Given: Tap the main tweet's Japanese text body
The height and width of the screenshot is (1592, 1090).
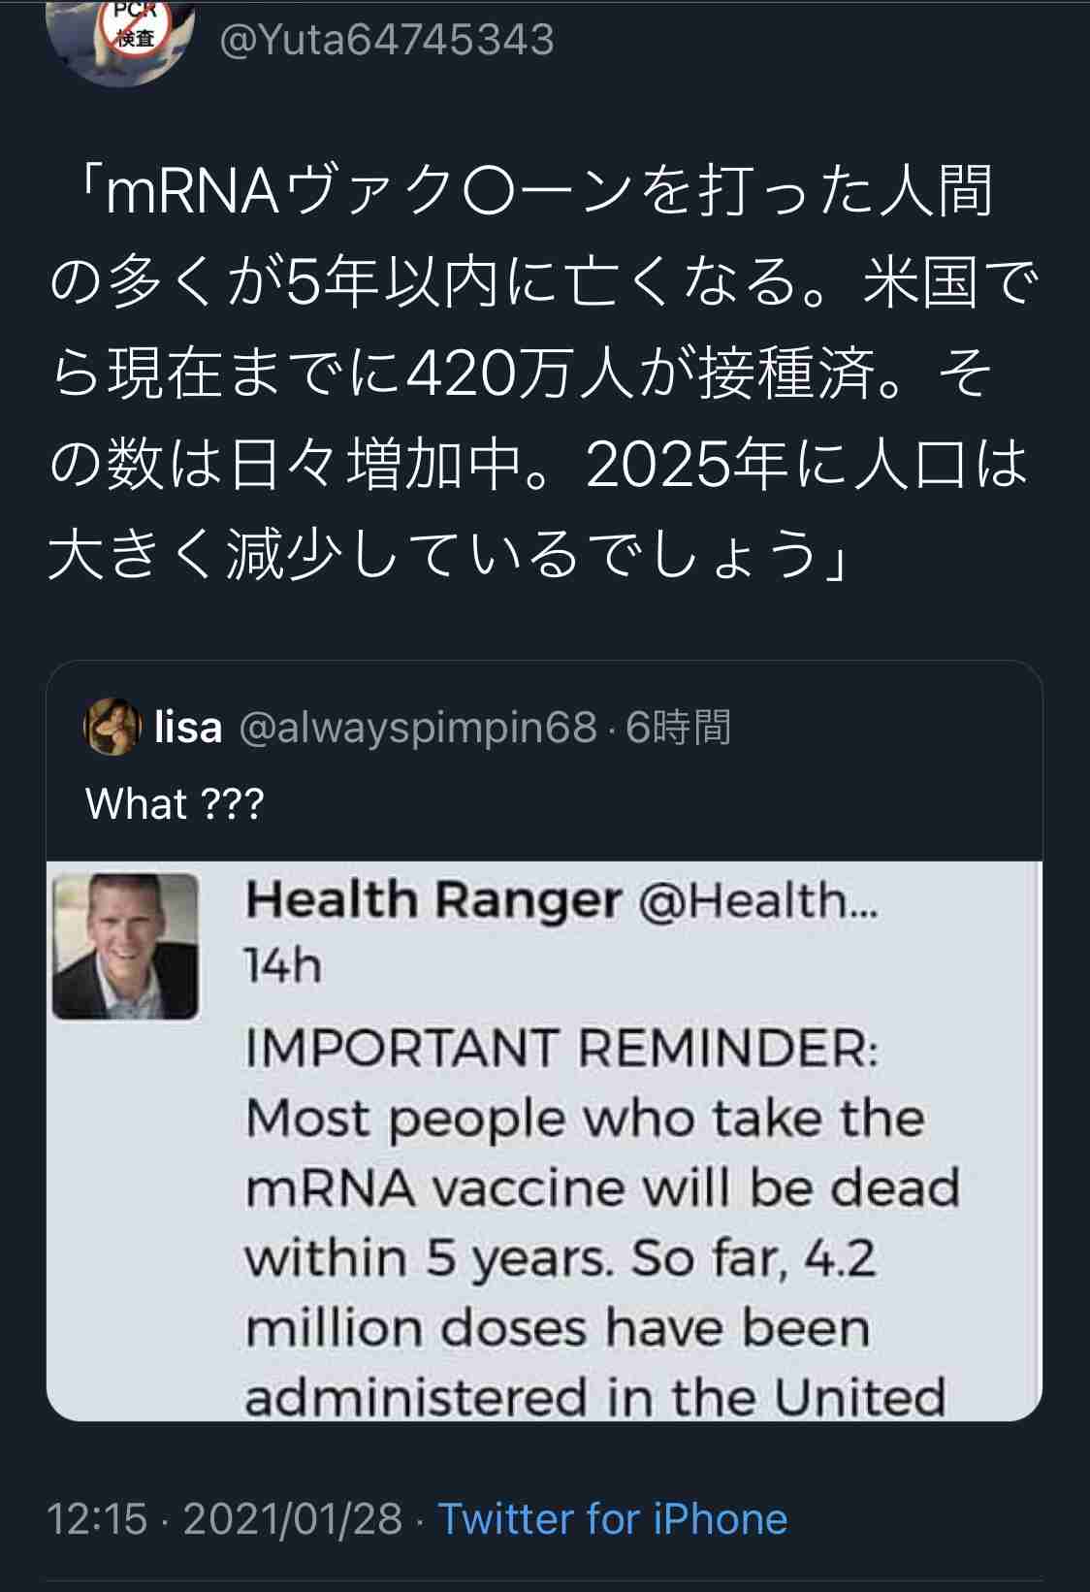Looking at the screenshot, I should tap(543, 369).
